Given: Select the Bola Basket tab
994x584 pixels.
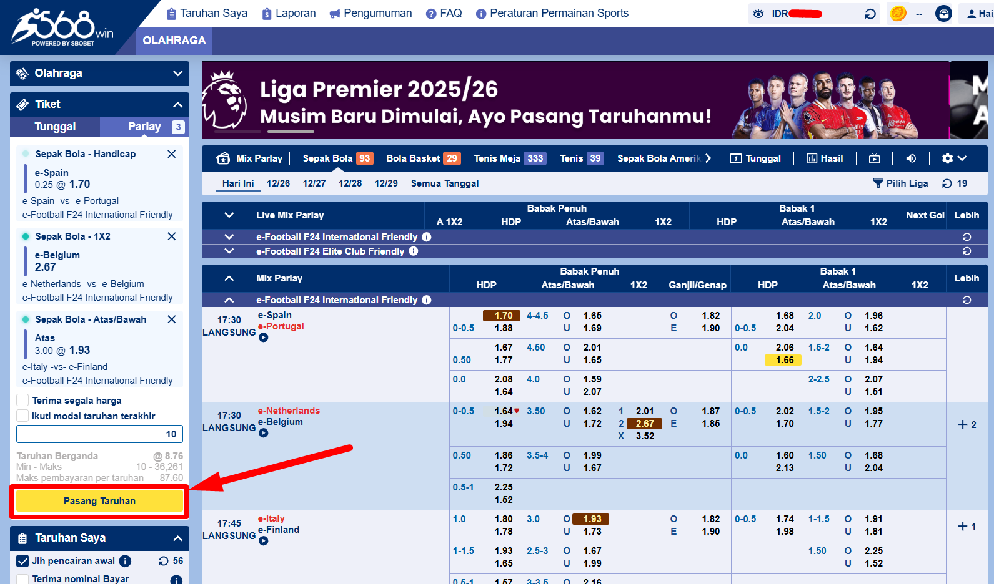Looking at the screenshot, I should (423, 158).
